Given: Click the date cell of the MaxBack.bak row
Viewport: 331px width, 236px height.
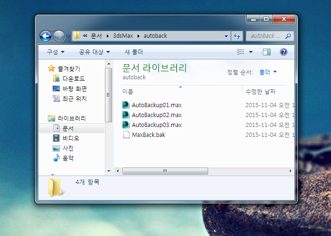Looking at the screenshot, I should tap(270, 135).
